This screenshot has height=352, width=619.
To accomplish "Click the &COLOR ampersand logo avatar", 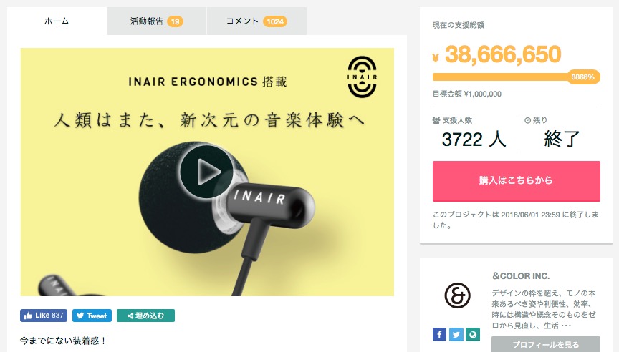I will (457, 295).
